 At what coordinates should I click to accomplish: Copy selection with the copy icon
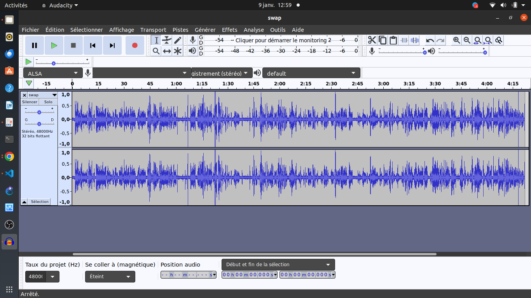(383, 40)
